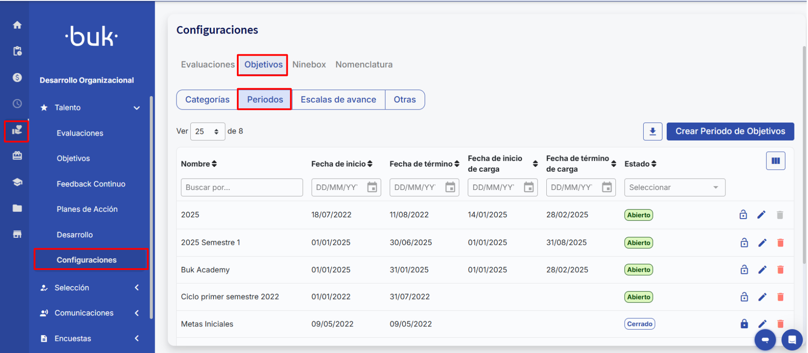Screen dimensions: 808x353
Task: Click the download icon beside Crear Periodo
Action: click(x=652, y=131)
